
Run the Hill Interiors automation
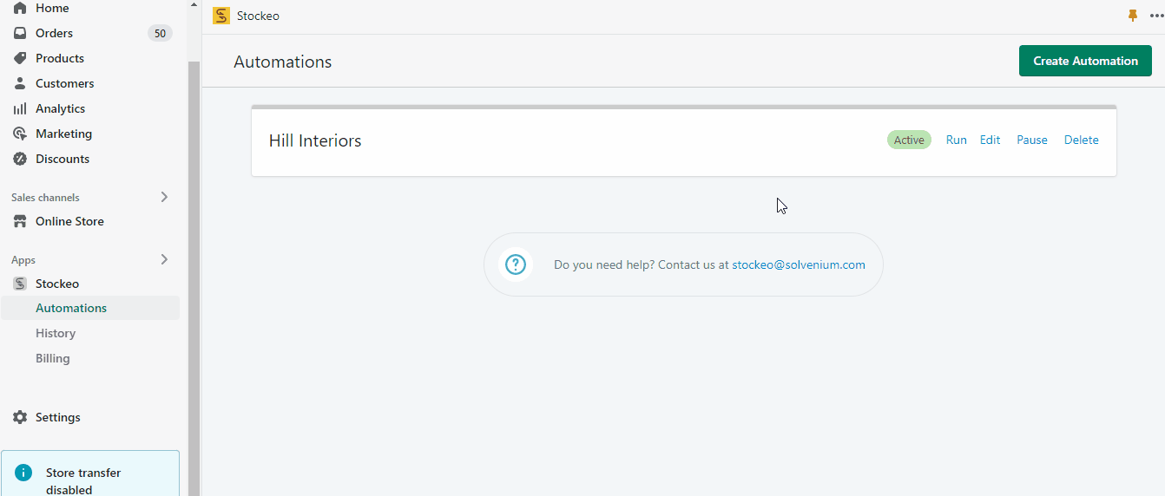click(956, 140)
